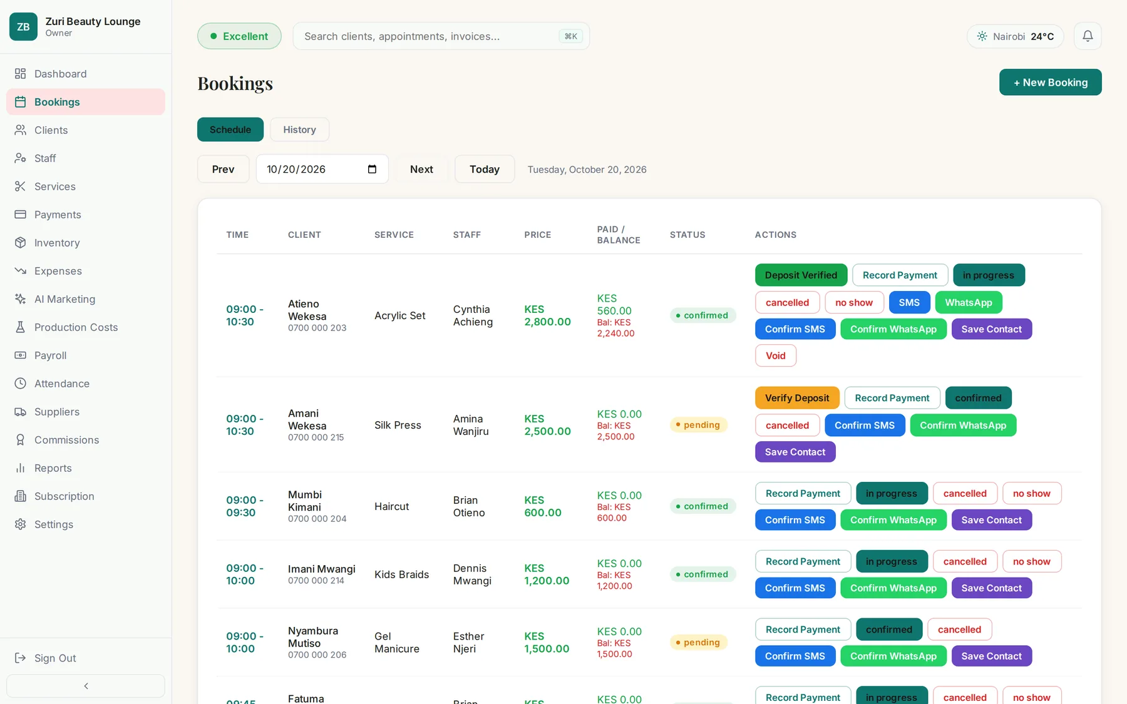Click Verify Deposit for Amani Wekesa

(797, 398)
